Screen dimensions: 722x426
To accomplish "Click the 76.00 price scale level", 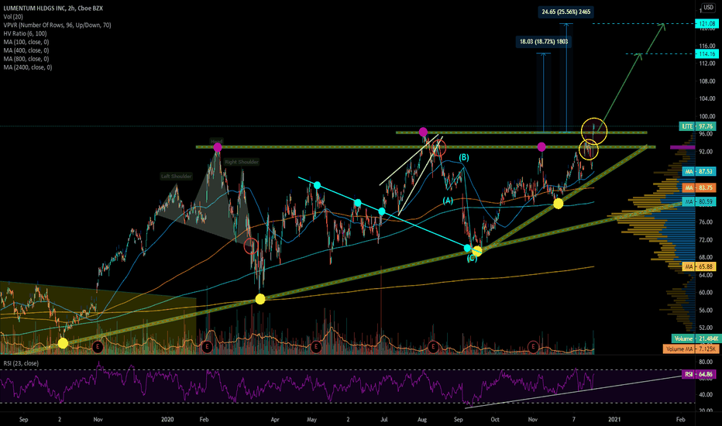I will 707,222.
